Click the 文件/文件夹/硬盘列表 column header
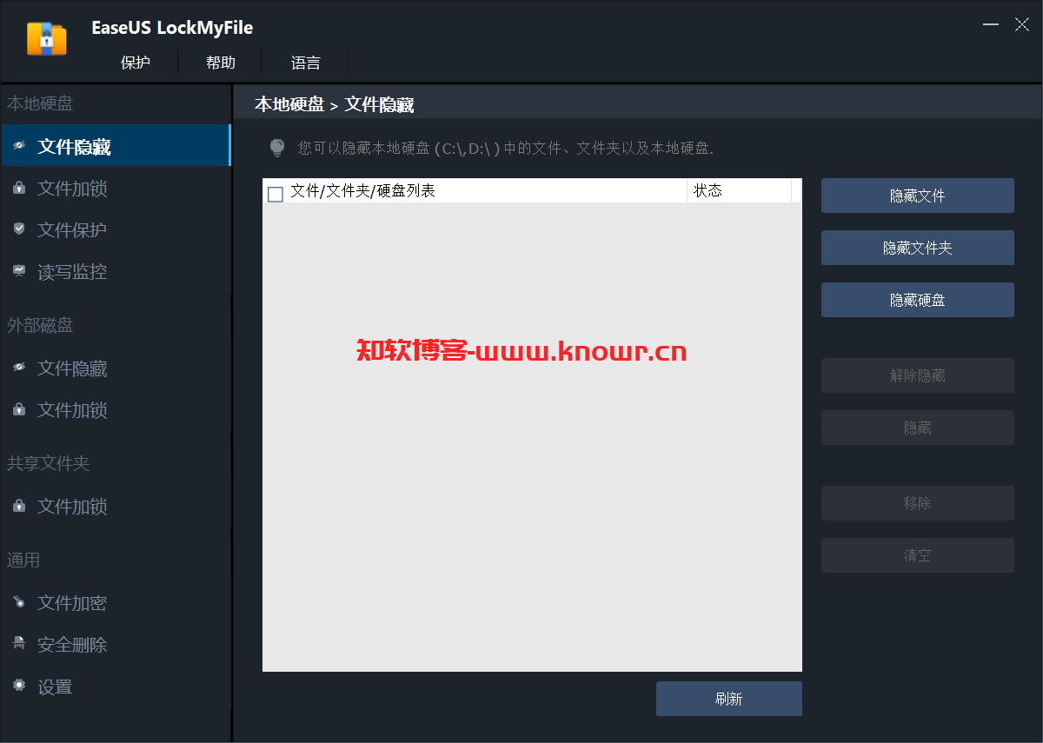 pos(475,191)
